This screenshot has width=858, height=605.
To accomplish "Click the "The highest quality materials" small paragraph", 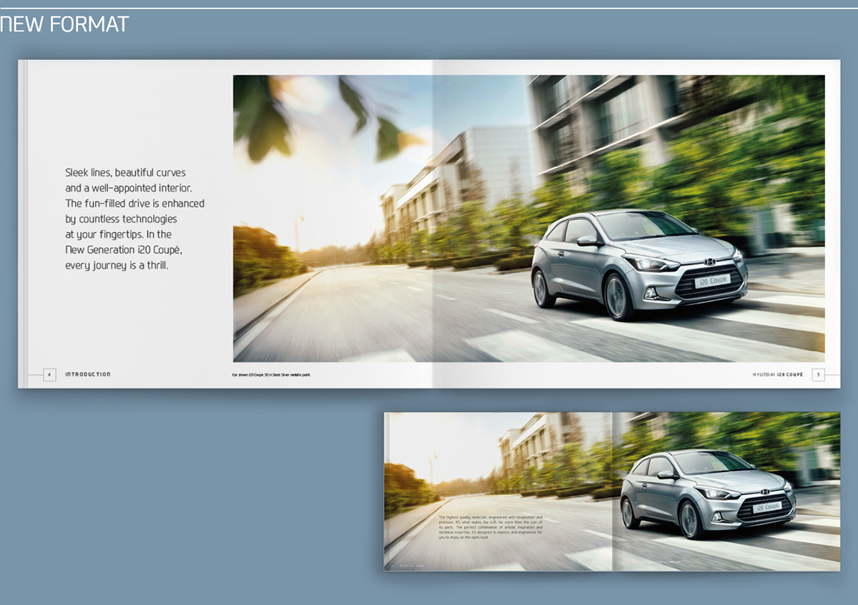I will coord(490,526).
